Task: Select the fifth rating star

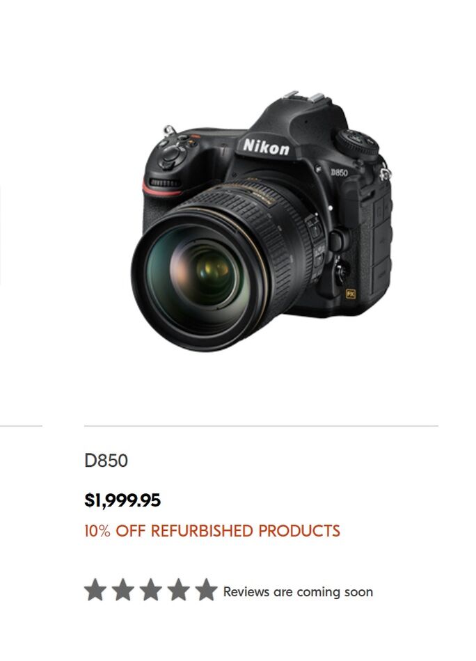Action: click(x=207, y=589)
